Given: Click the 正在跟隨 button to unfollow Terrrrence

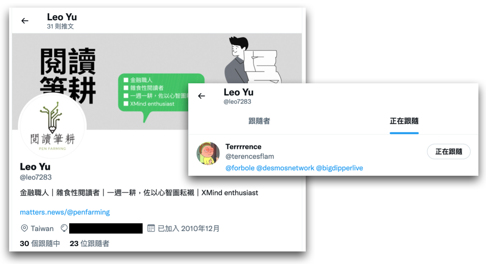Looking at the screenshot, I should [449, 151].
